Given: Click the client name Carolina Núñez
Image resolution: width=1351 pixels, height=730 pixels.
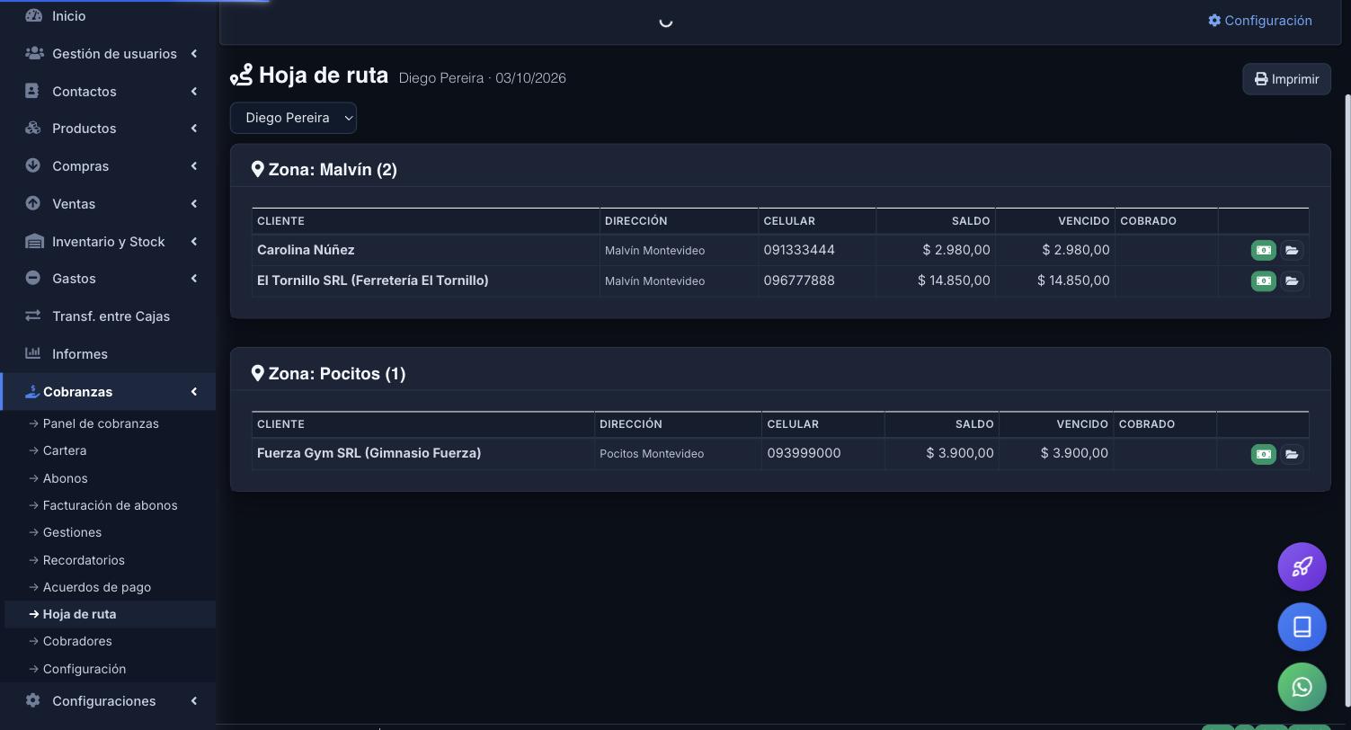Looking at the screenshot, I should (x=306, y=250).
